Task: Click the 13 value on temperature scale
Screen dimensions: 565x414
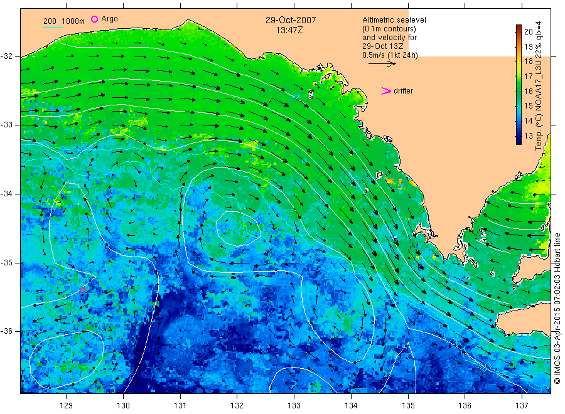Action: [x=528, y=136]
